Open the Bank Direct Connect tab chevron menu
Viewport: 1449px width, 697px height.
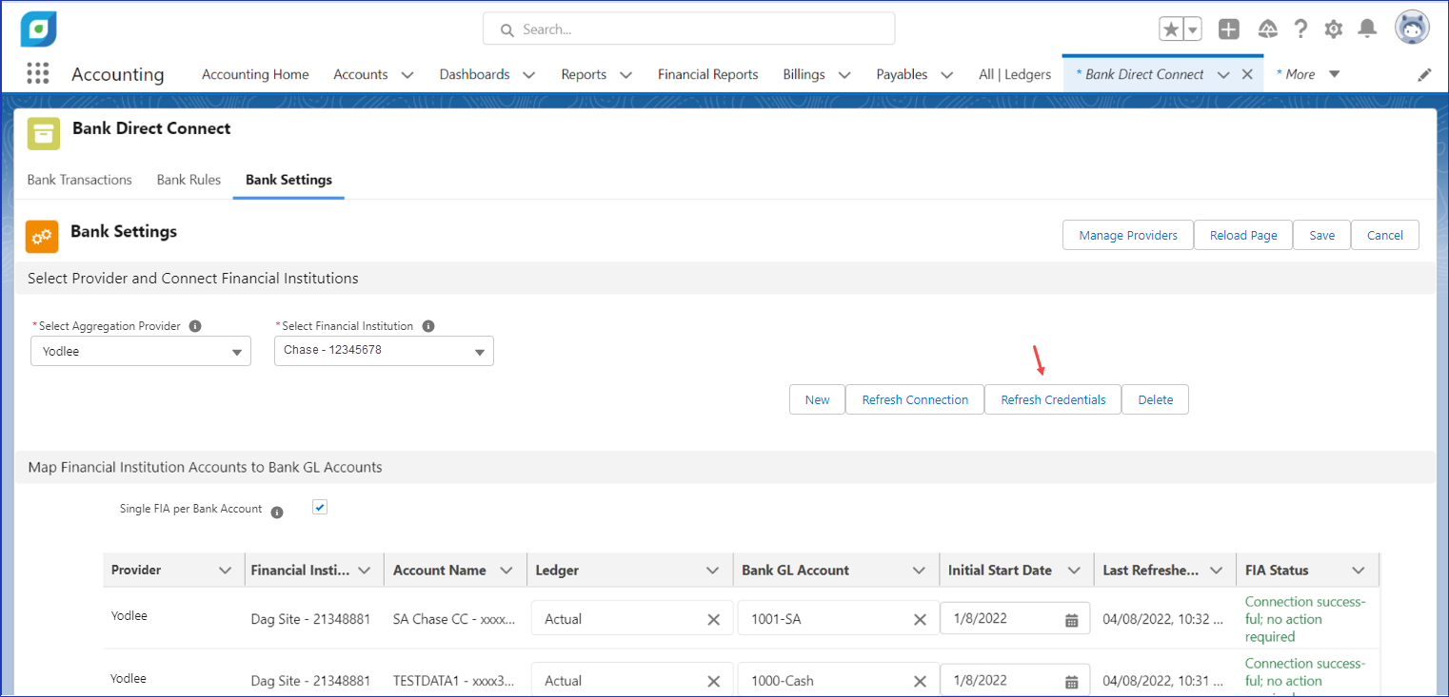coord(1224,75)
